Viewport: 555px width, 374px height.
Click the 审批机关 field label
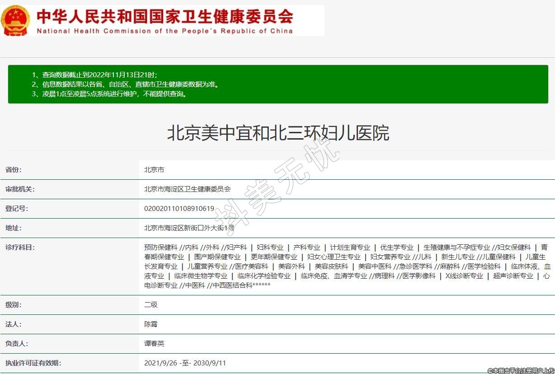click(20, 189)
